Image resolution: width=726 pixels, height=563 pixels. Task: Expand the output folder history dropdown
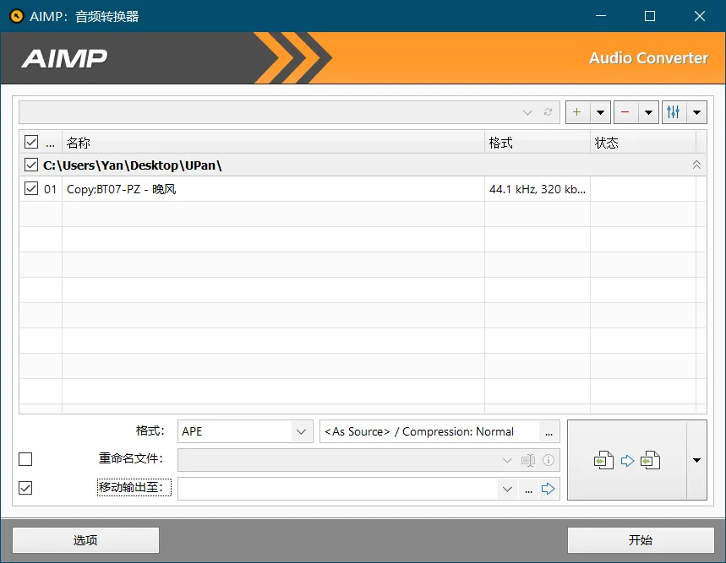coord(507,489)
